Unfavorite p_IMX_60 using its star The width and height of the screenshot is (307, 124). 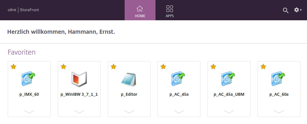point(13,67)
